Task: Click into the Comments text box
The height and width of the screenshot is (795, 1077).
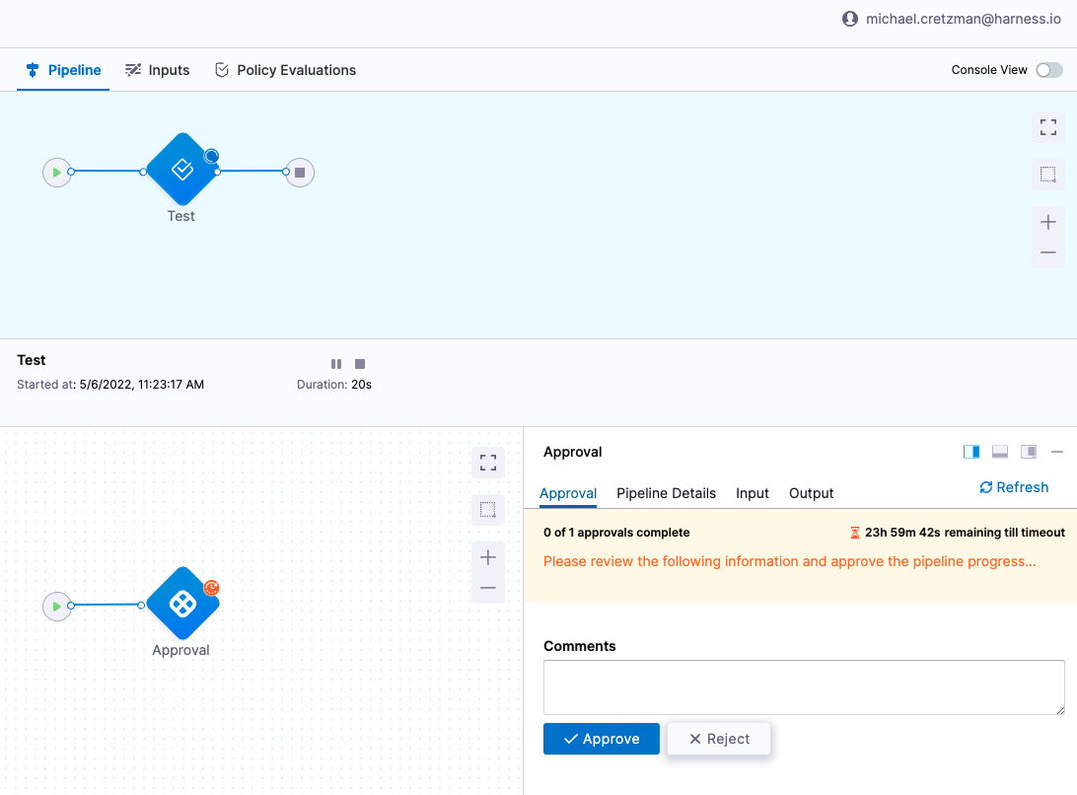Action: (804, 687)
